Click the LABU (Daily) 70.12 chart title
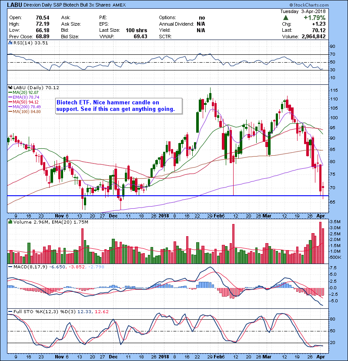This screenshot has height=361, width=348. coord(36,88)
